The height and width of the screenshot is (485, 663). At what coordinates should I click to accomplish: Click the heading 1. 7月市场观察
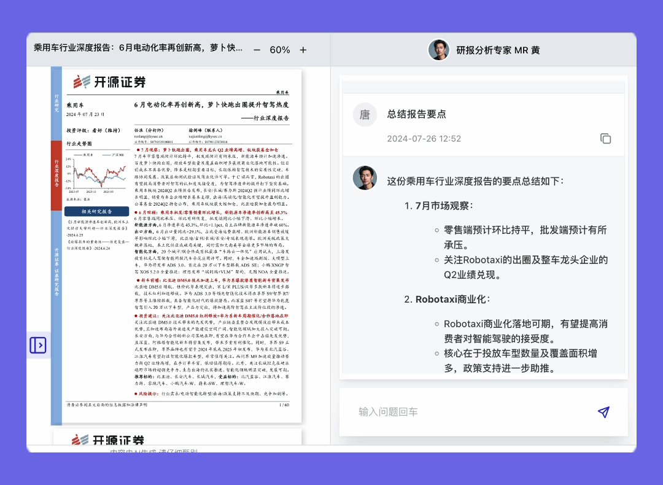pos(438,206)
